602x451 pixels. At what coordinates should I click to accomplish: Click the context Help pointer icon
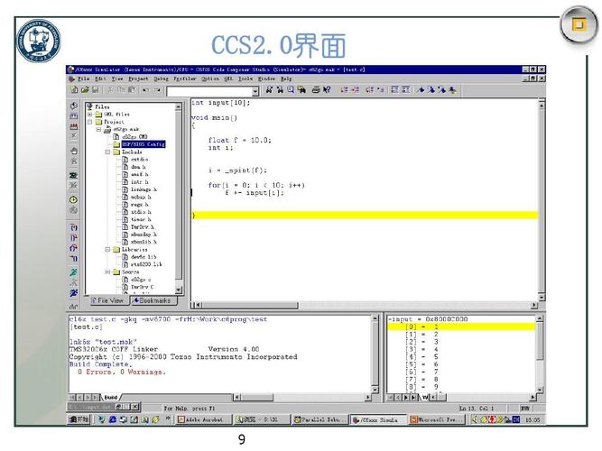[327, 90]
